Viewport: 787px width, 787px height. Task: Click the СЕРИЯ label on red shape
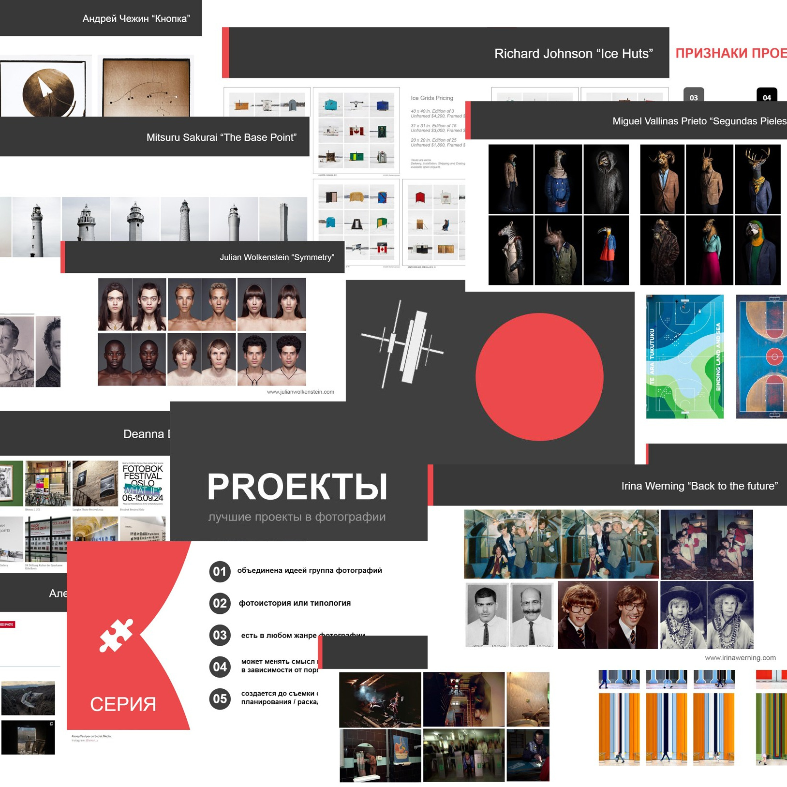(x=123, y=704)
